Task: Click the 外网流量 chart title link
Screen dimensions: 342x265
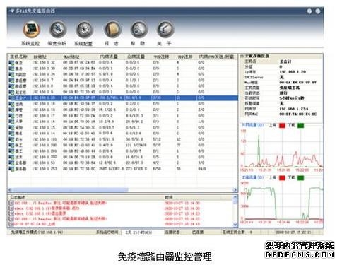Action: click(253, 125)
